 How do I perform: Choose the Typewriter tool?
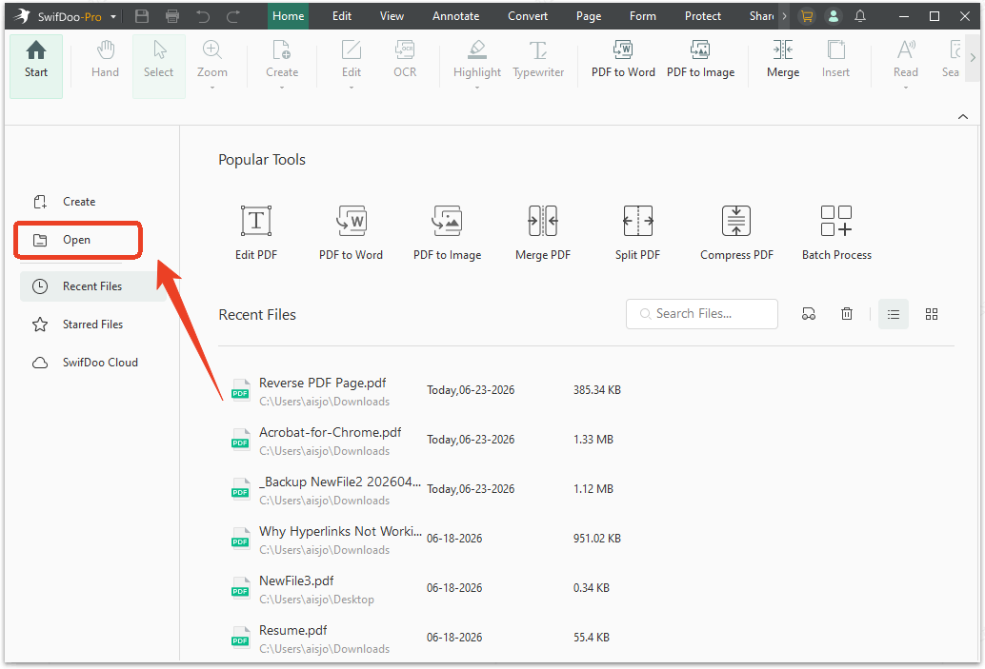(538, 60)
